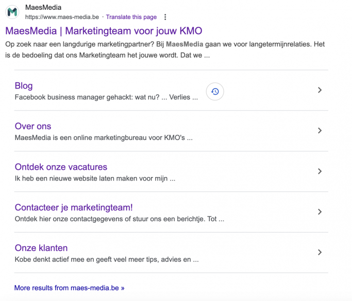Select Contacteer je marketingteam! link
Viewport: 352px width, 301px height.
74,207
